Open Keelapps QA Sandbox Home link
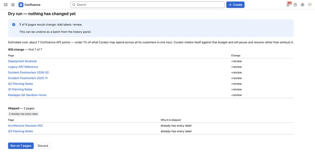 point(27,95)
